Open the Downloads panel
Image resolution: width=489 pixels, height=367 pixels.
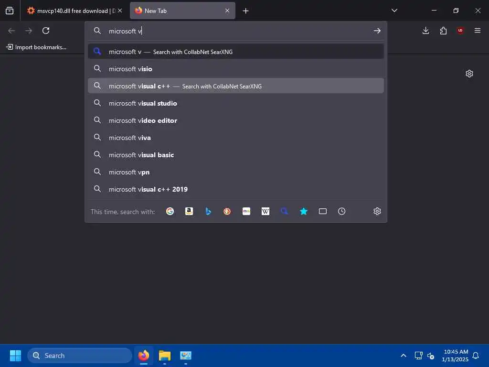click(425, 31)
